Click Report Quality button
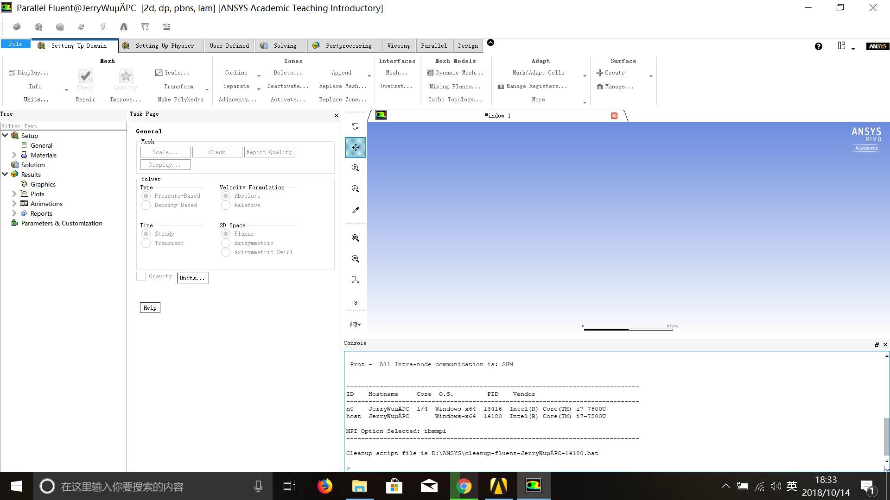This screenshot has height=500, width=890. pos(269,152)
